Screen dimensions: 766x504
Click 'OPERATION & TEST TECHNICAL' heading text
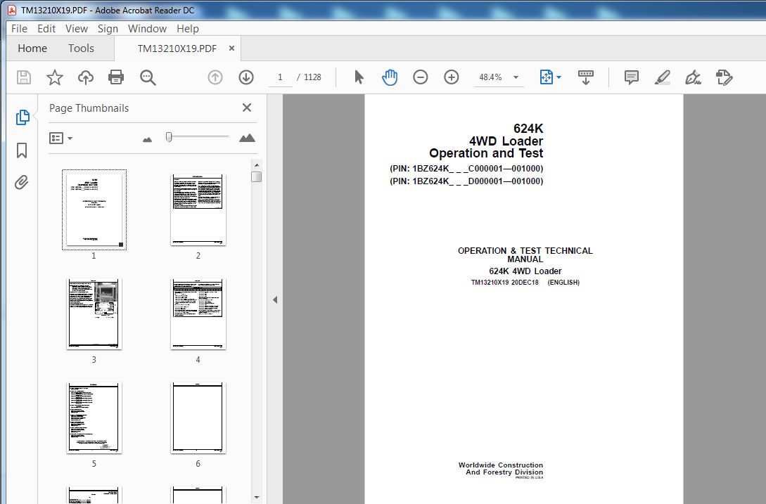pos(525,250)
